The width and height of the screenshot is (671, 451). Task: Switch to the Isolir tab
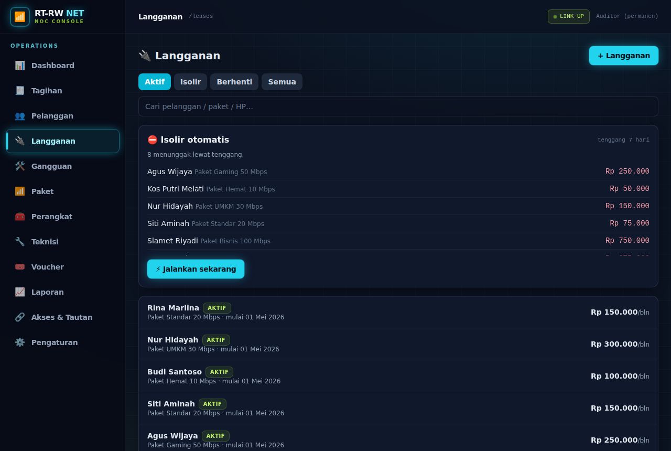pyautogui.click(x=191, y=82)
